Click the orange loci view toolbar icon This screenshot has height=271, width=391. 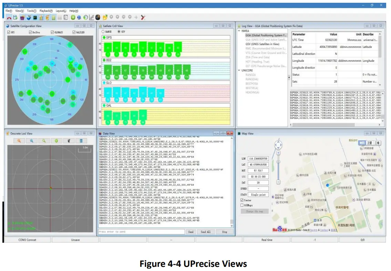(x=48, y=18)
